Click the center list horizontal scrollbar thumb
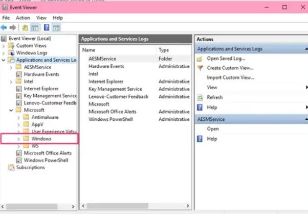Image resolution: width=308 pixels, height=214 pixels. (x=118, y=206)
